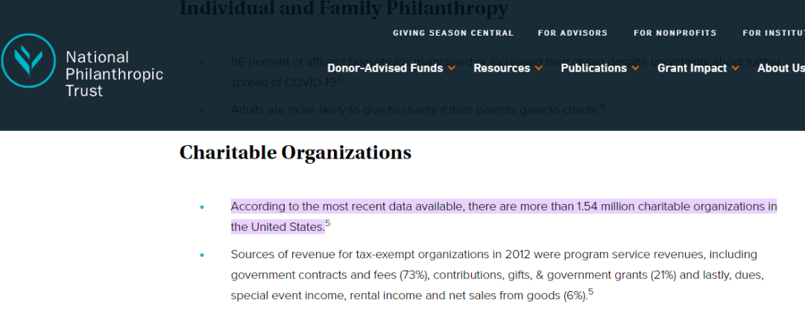805x326 pixels.
Task: Open the About Us menu item
Action: [781, 68]
